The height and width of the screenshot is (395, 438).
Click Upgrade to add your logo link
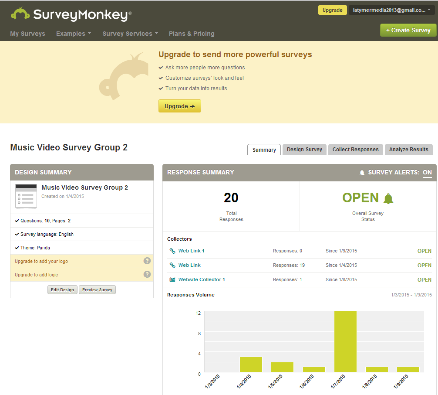41,261
